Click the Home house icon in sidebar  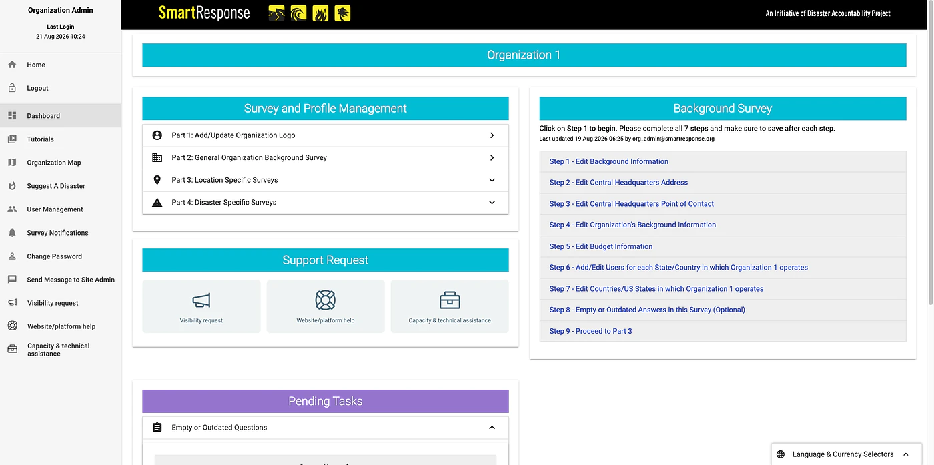click(12, 65)
